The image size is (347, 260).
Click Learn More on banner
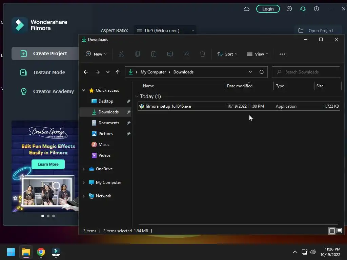(x=48, y=164)
